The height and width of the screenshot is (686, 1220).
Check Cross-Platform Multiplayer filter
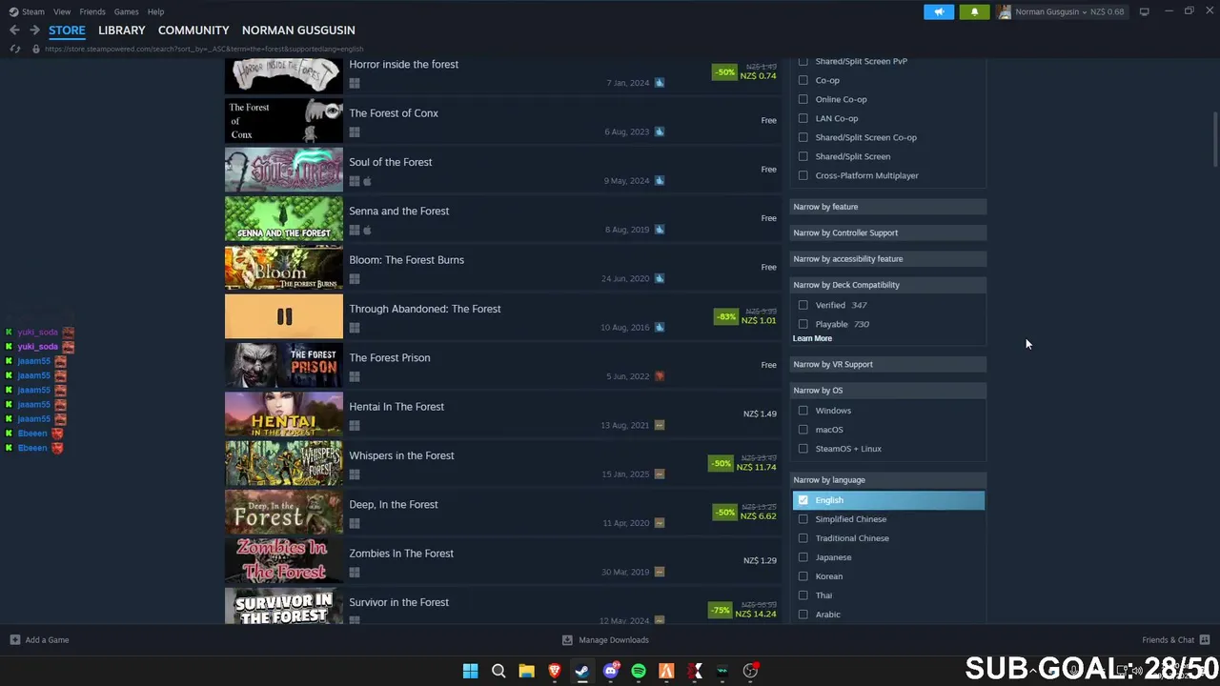(803, 175)
